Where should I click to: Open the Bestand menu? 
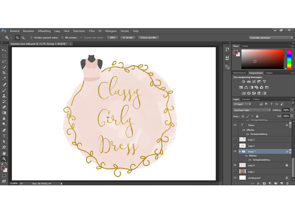click(x=15, y=31)
